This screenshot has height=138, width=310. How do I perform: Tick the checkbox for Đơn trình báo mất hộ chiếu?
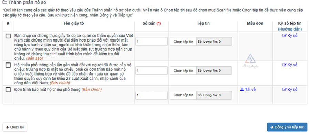(x=8, y=90)
